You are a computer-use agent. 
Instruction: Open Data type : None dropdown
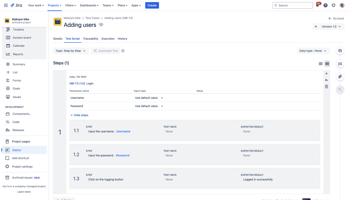pos(313,51)
